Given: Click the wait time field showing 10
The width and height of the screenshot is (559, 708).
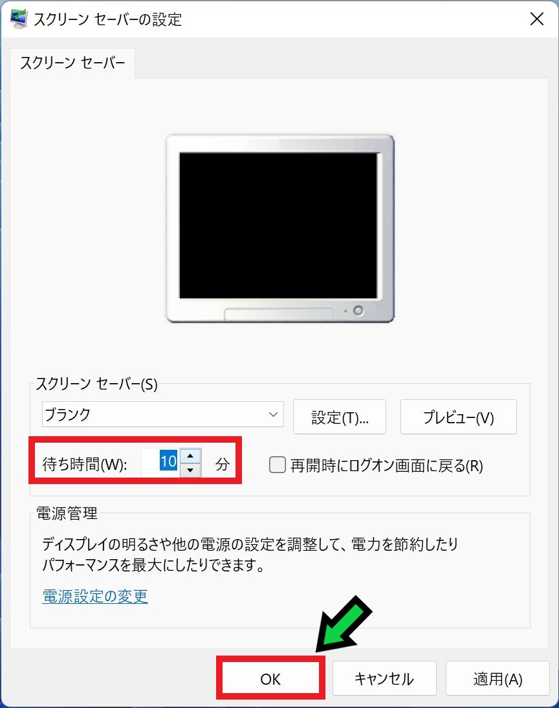Looking at the screenshot, I should coord(160,462).
